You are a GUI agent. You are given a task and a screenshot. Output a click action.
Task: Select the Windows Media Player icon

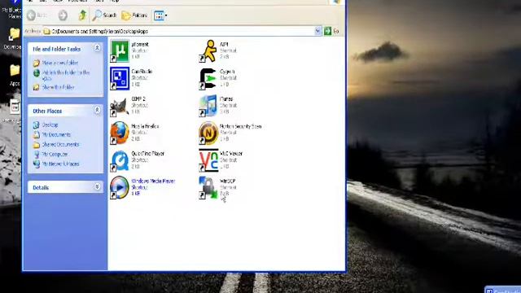tap(120, 188)
